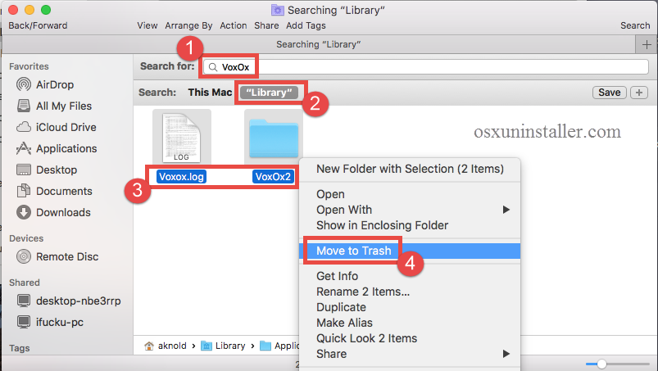Choose Rename 2 Items…
The width and height of the screenshot is (658, 371).
click(410, 292)
